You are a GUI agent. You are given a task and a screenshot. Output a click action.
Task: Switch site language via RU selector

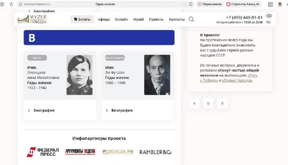(269, 22)
